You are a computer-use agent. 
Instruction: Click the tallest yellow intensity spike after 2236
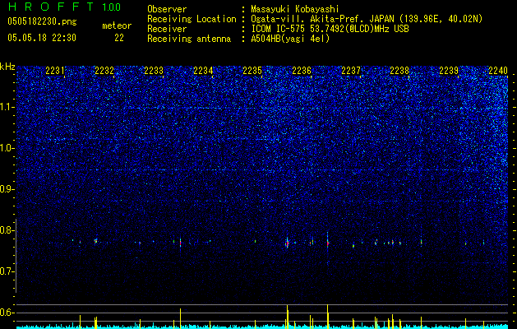327,316
